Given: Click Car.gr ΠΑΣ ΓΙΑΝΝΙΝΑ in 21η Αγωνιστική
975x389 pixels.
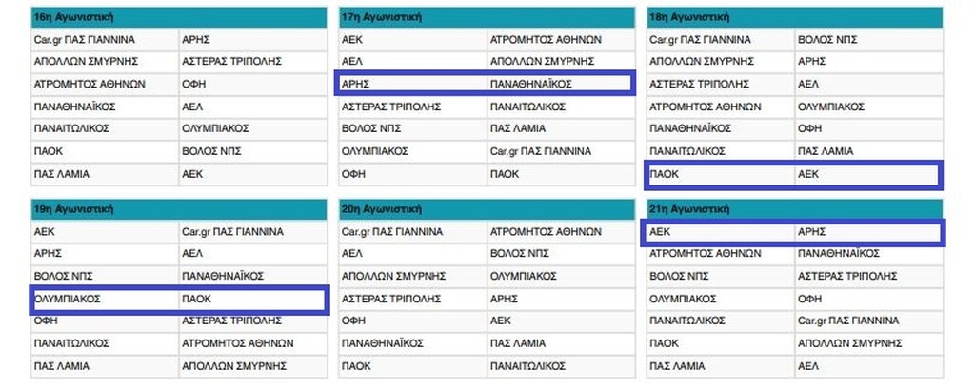Looking at the screenshot, I should [x=847, y=321].
